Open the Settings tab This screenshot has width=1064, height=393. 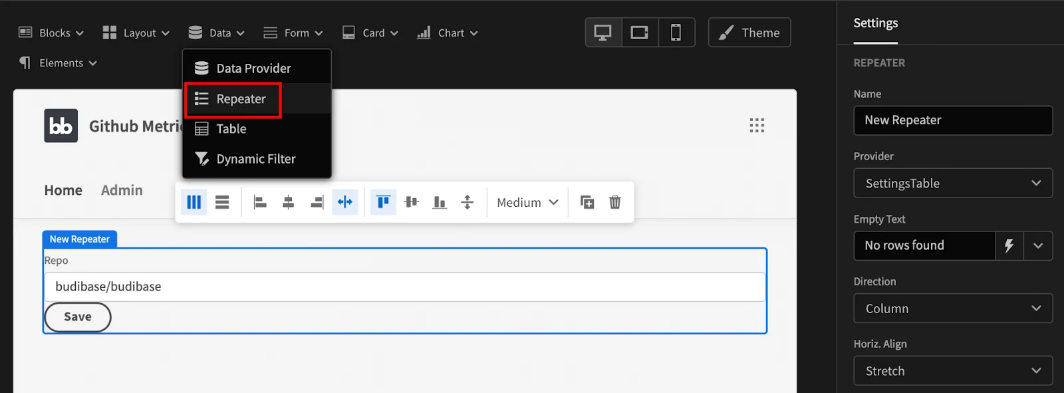point(876,23)
